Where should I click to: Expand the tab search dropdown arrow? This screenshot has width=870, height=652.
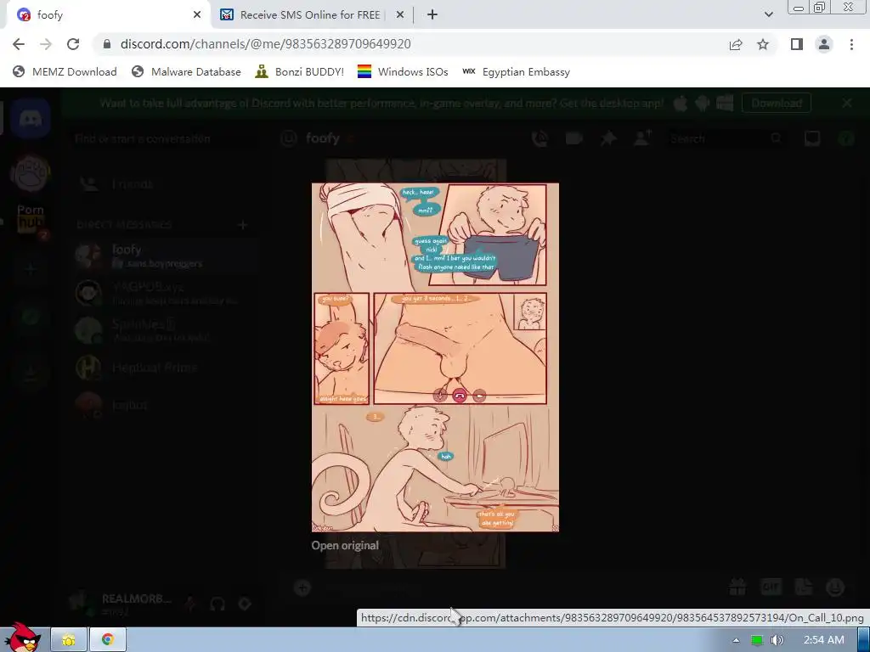coord(768,15)
